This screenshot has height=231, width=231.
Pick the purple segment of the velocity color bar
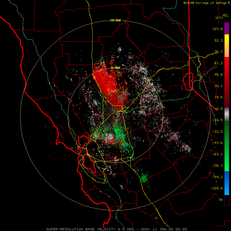tap(227, 28)
